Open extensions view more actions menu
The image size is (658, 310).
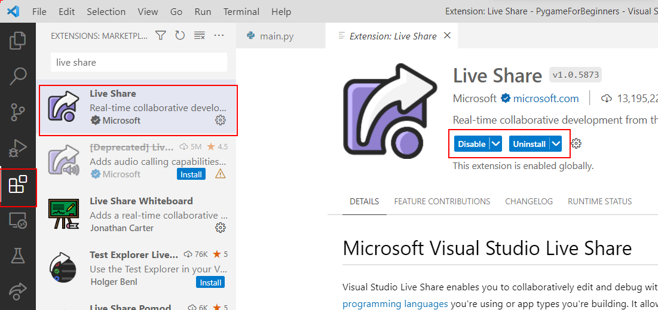(x=219, y=36)
